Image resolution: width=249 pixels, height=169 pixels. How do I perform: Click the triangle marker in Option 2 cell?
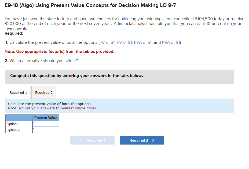pos(33,128)
